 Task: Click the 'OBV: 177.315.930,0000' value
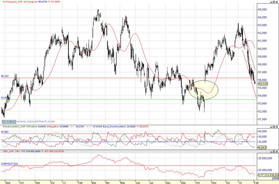[x=28, y=151]
